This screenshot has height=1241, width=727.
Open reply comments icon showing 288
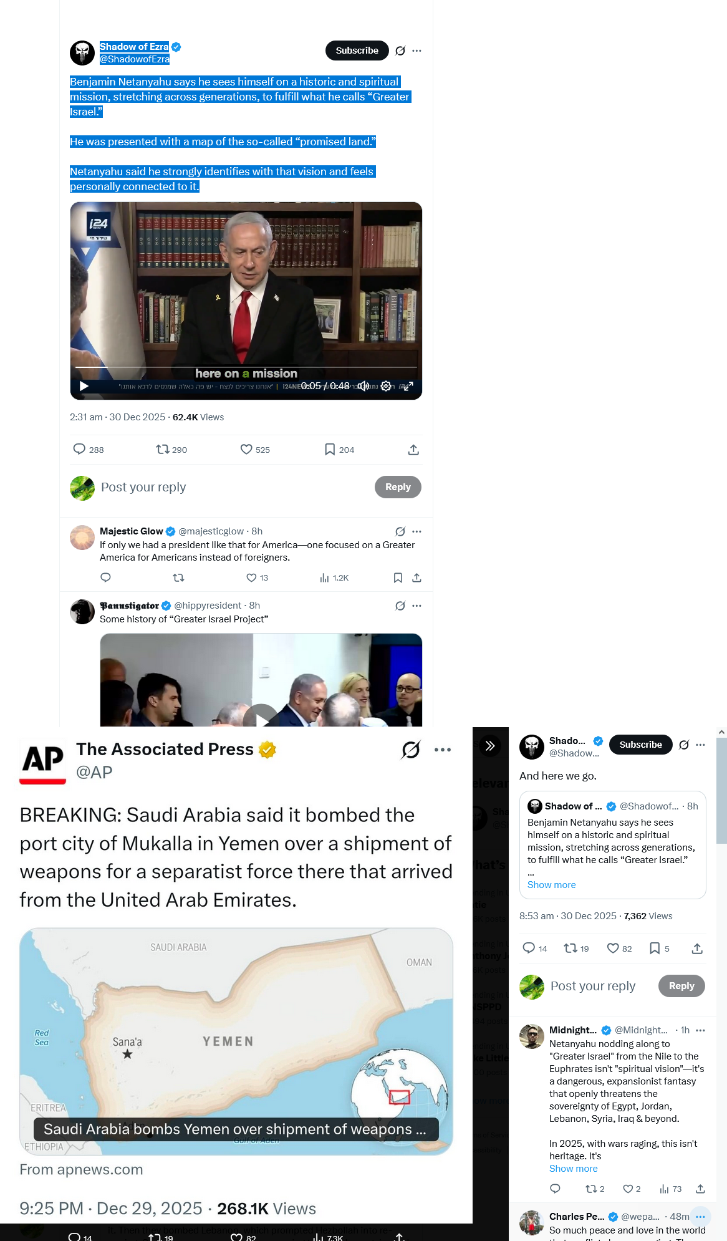tap(89, 449)
